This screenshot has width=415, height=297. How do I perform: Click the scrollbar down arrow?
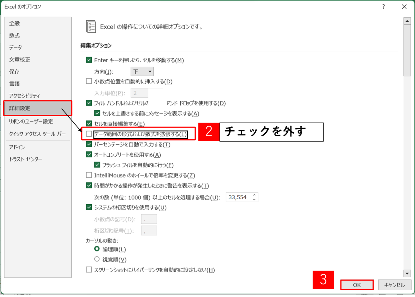[407, 273]
